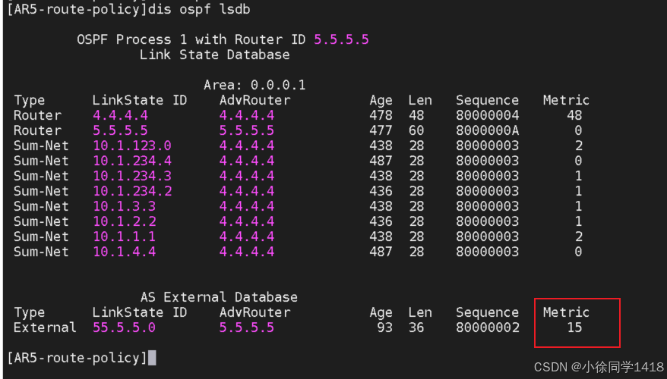Click the "Sequence" header in the Area table

click(x=488, y=100)
